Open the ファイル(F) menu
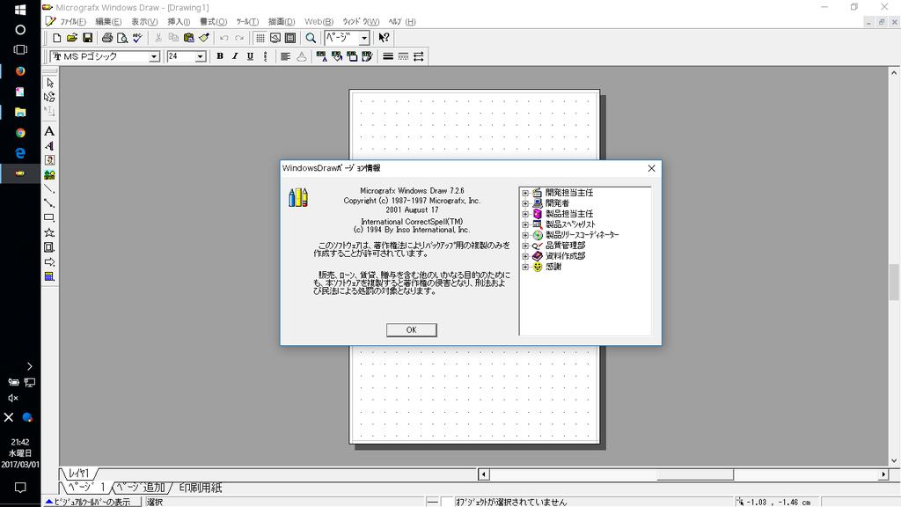901x507 pixels. 73,22
